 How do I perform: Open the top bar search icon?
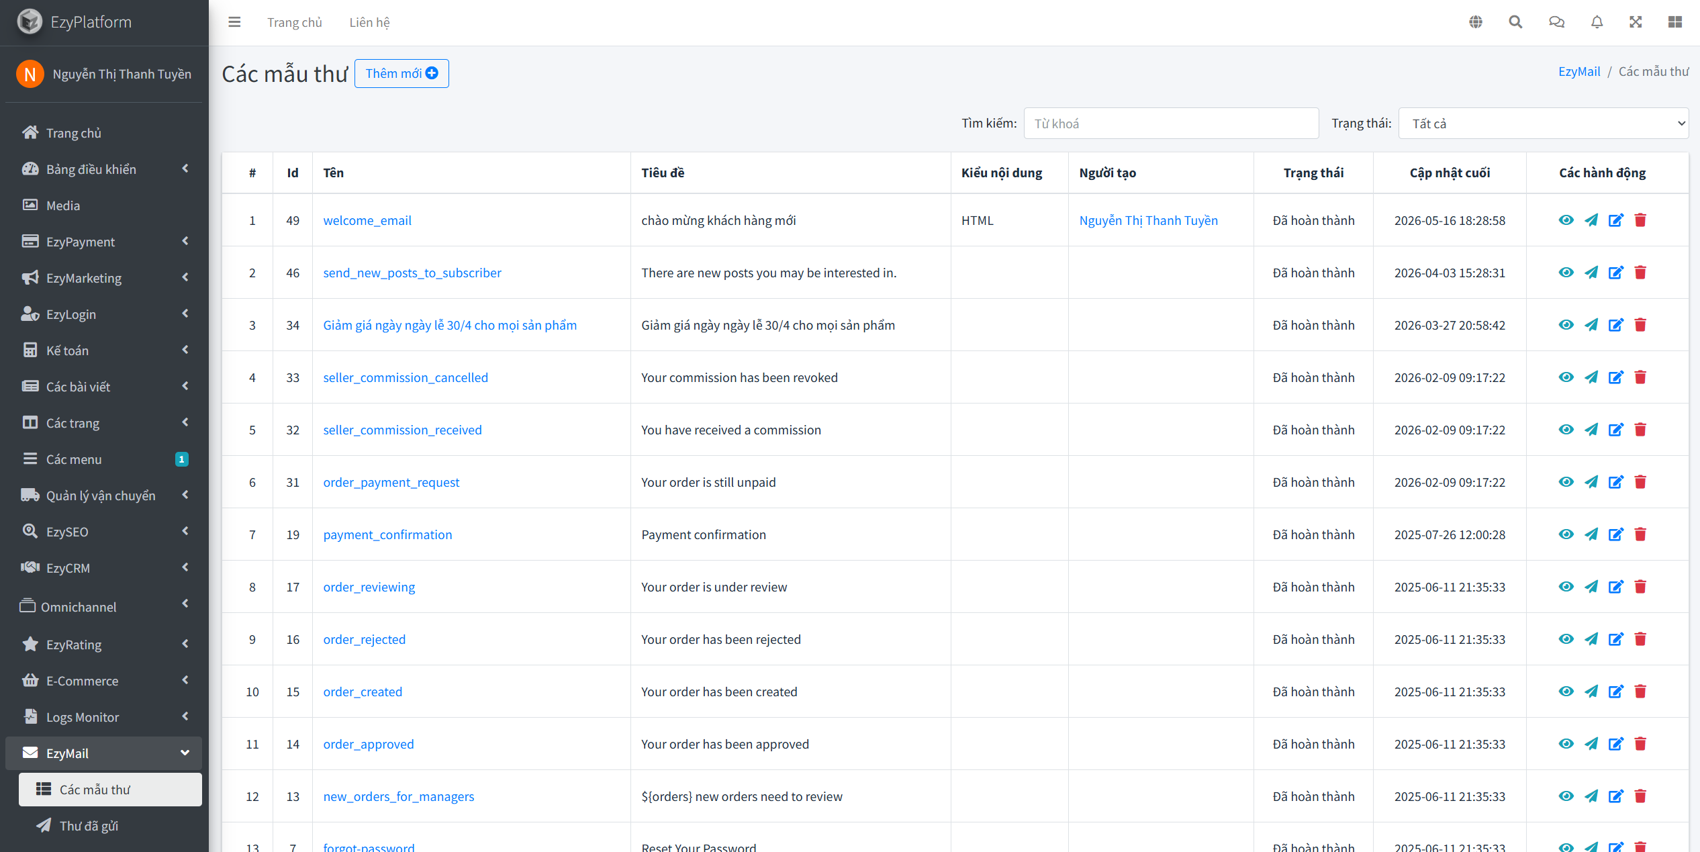tap(1515, 22)
